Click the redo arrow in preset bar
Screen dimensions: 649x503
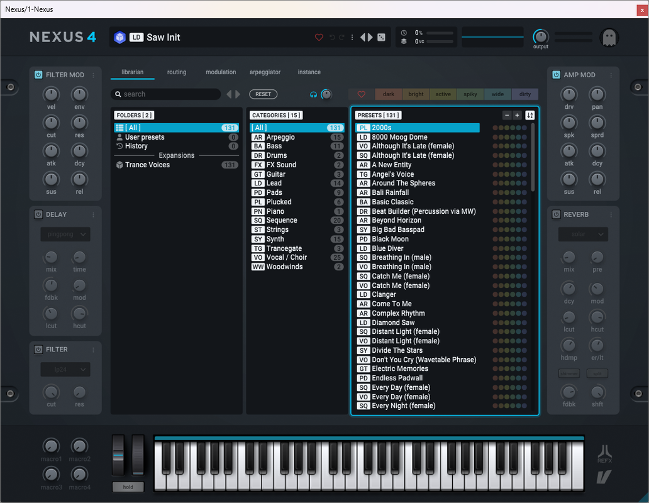[x=341, y=37]
